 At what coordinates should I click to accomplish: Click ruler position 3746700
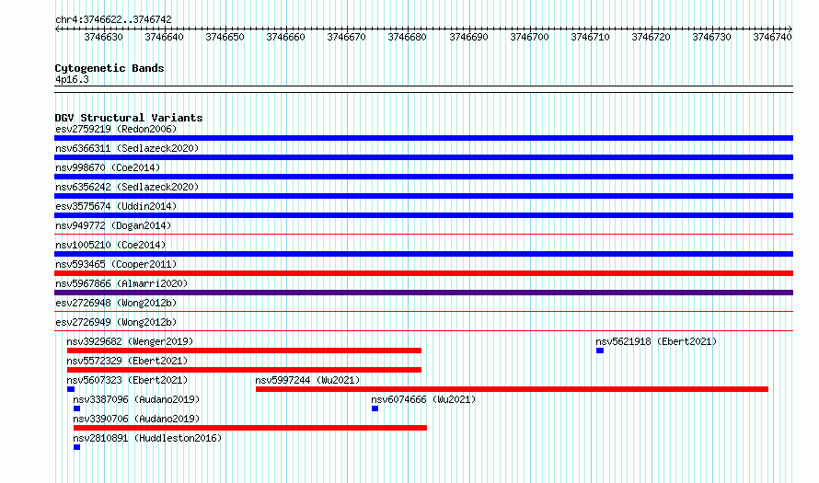[x=529, y=37]
